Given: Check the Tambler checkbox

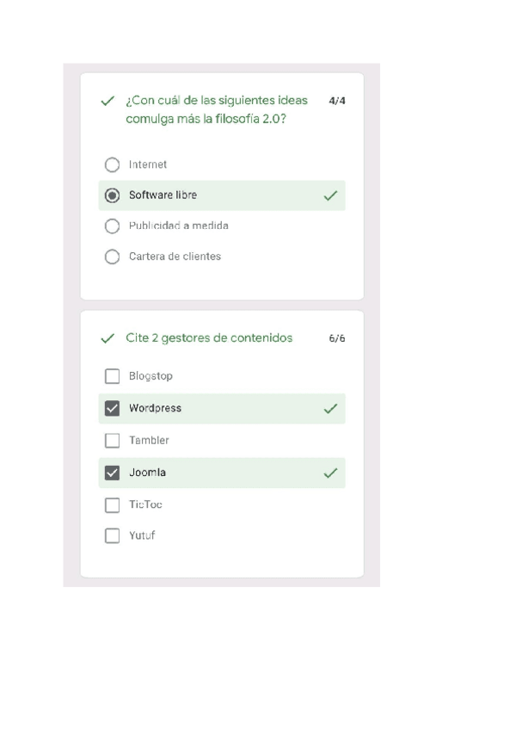Looking at the screenshot, I should (x=112, y=441).
